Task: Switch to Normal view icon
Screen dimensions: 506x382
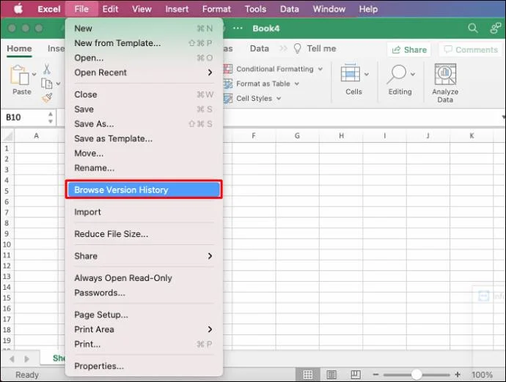Action: click(x=307, y=374)
